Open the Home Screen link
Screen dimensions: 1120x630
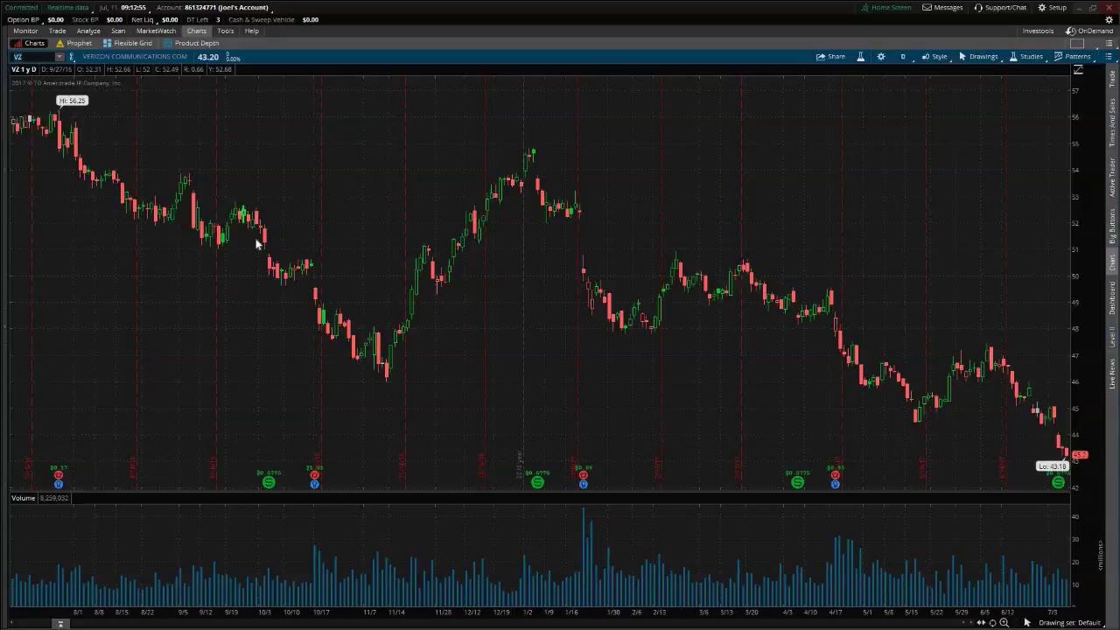886,7
